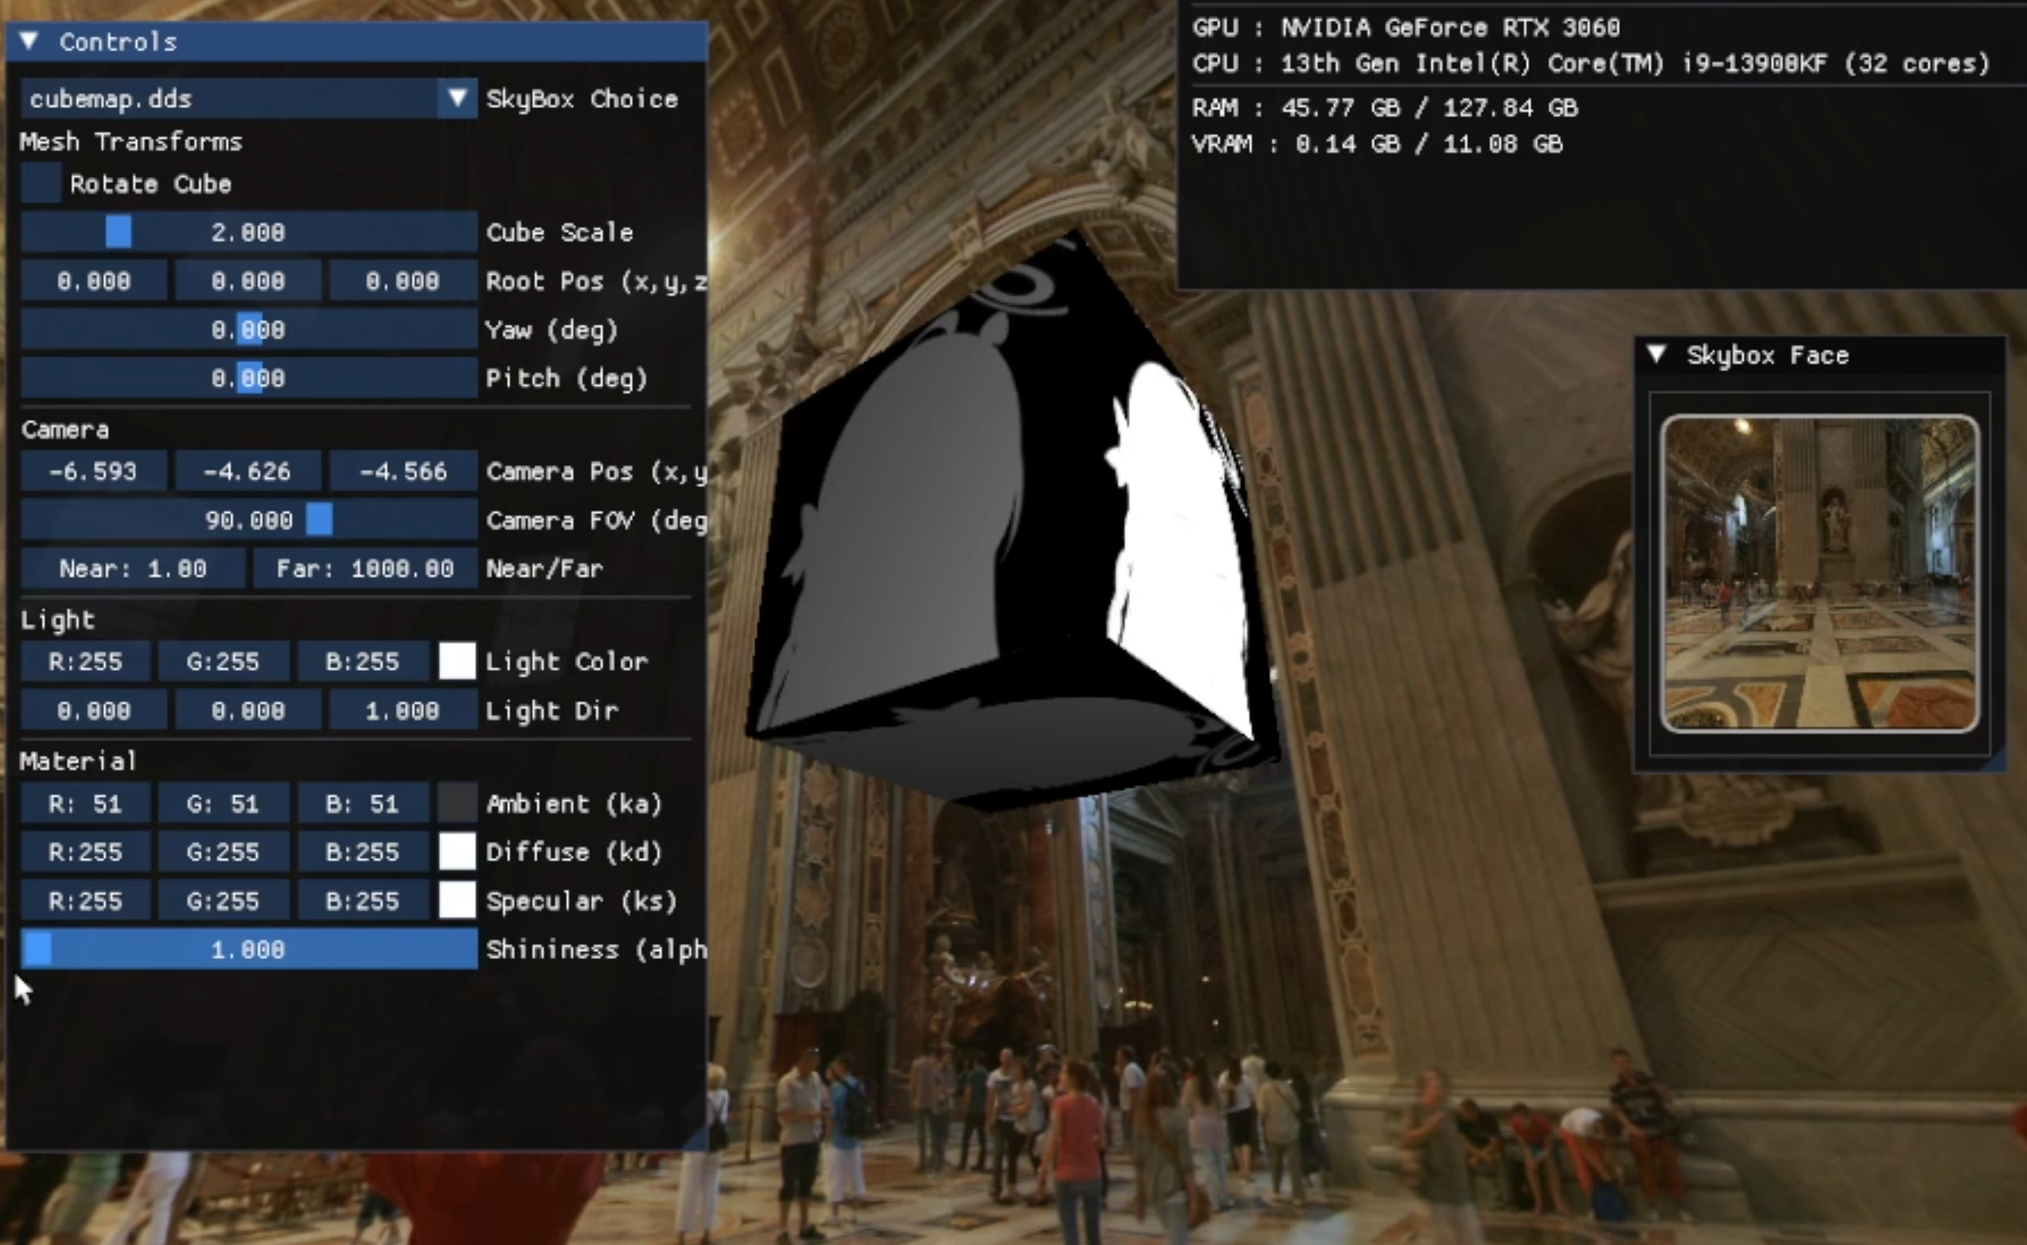Click the Light Color swatch
The height and width of the screenshot is (1245, 2027).
click(457, 661)
